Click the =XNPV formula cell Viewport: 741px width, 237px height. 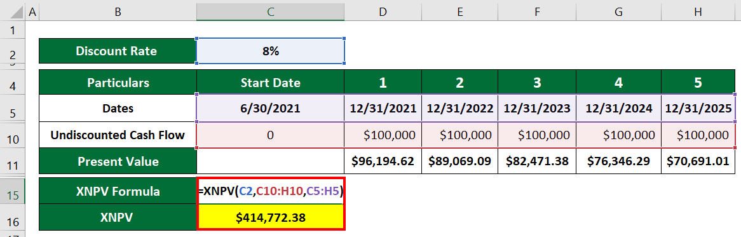(270, 191)
